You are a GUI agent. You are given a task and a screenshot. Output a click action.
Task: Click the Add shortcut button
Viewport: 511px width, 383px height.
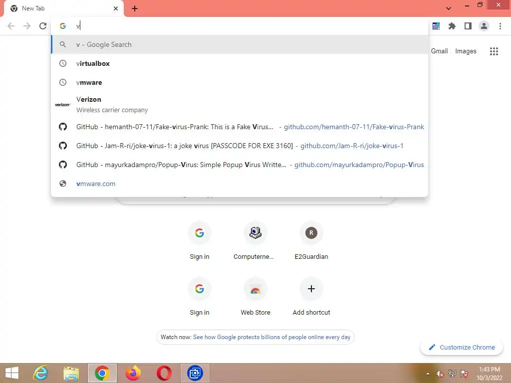coord(311,297)
